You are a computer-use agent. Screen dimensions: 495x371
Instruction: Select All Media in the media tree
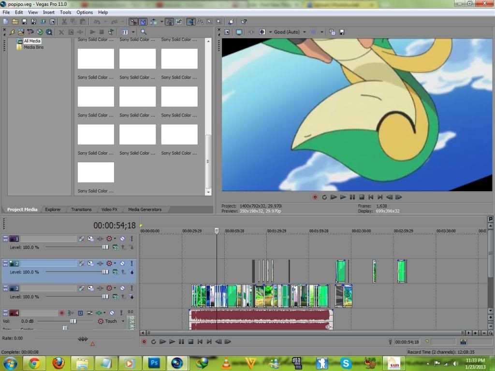click(x=32, y=41)
